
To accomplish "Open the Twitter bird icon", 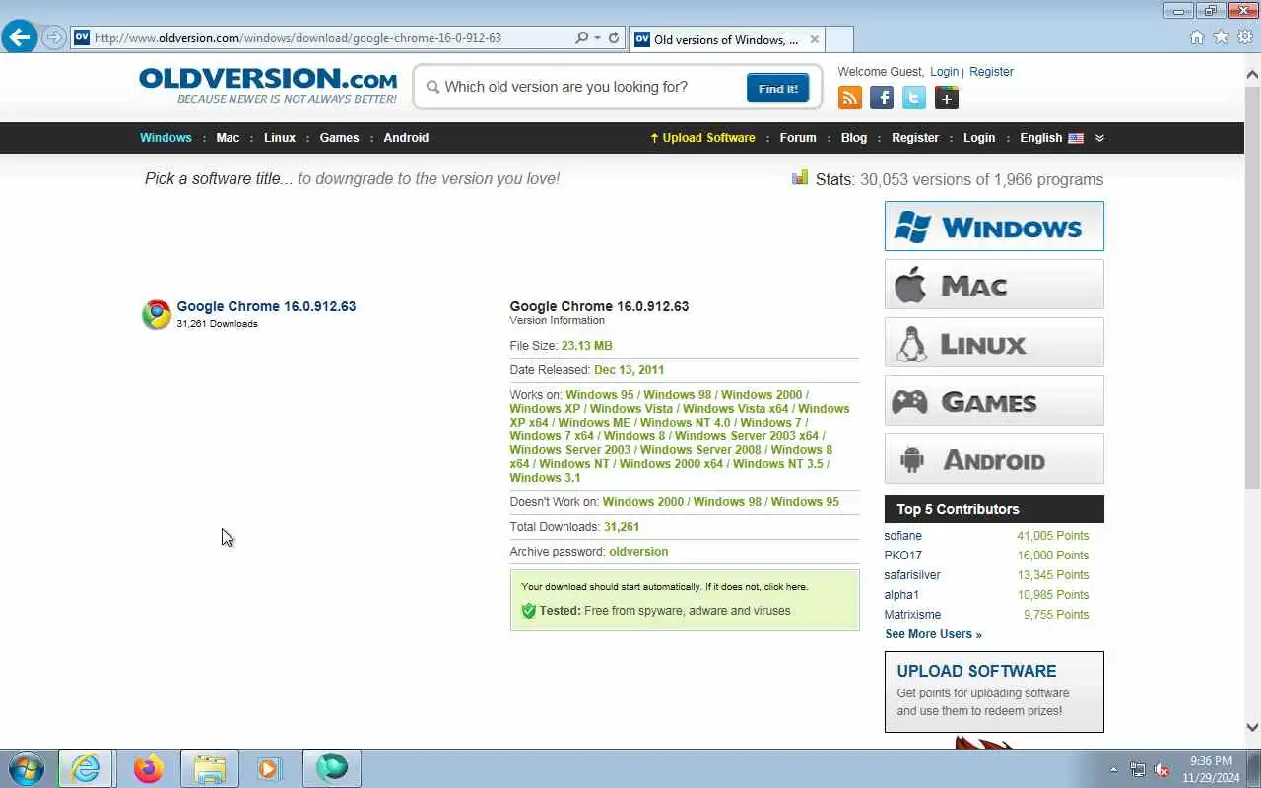I will (914, 98).
